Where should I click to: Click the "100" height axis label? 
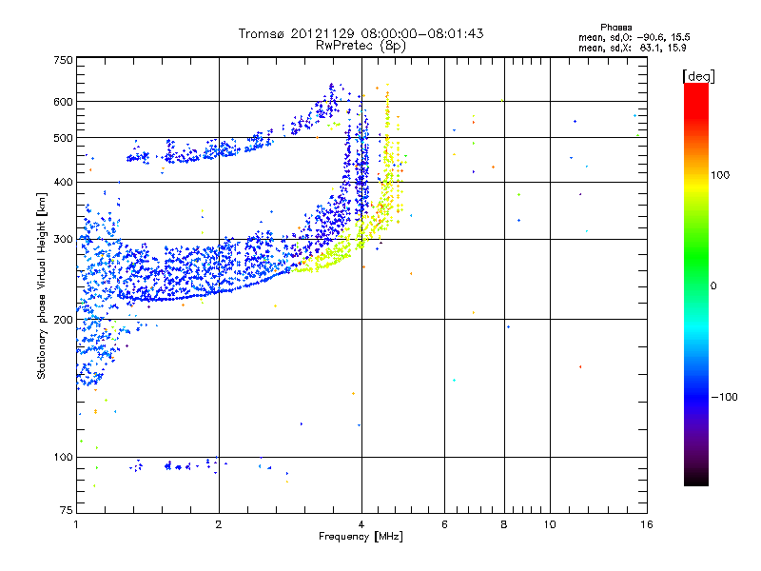[63, 457]
